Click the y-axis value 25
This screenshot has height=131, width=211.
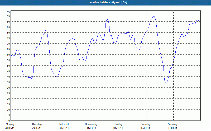tap(8, 93)
